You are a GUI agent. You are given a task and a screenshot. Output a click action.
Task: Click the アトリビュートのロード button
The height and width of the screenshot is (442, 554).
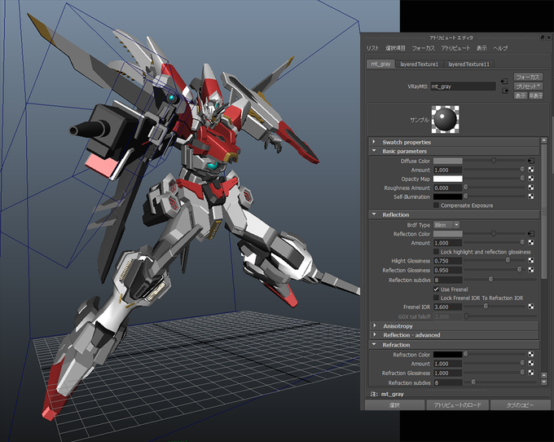[457, 404]
